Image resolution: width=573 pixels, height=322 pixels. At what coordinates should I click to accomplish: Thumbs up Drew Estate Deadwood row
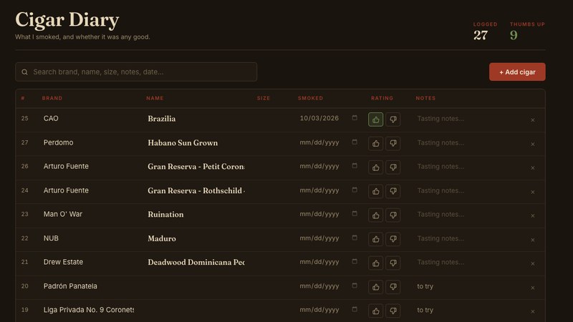375,263
